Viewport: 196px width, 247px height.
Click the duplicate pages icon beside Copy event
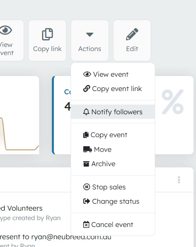pyautogui.click(x=86, y=135)
